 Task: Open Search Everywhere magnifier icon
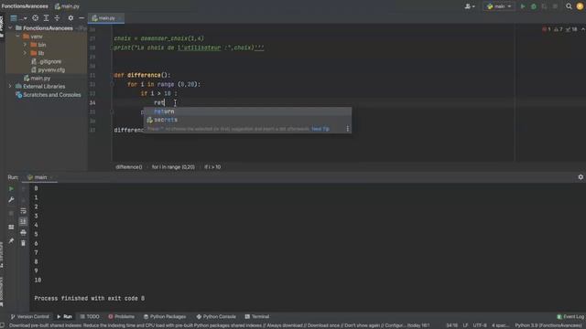[x=569, y=6]
